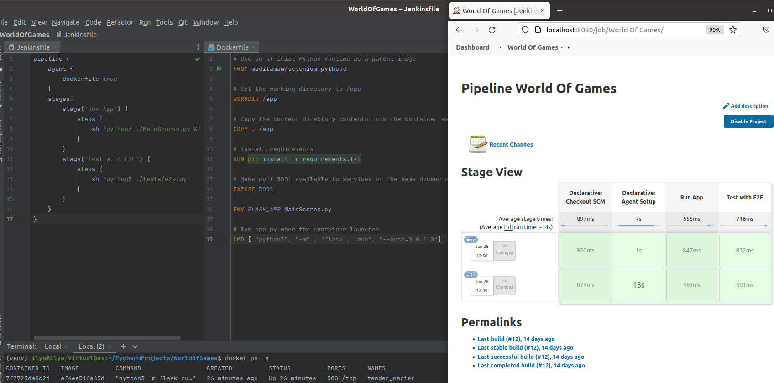This screenshot has width=774, height=383.
Task: Save the page to Pocket
Action: tap(766, 30)
